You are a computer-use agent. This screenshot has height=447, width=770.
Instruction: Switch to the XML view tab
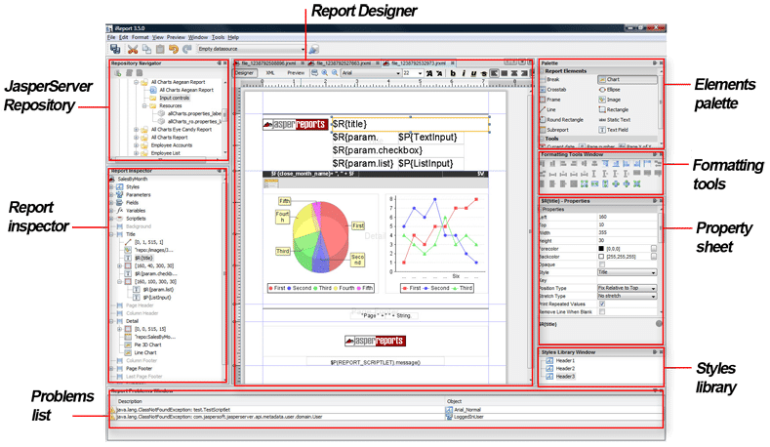tap(270, 72)
